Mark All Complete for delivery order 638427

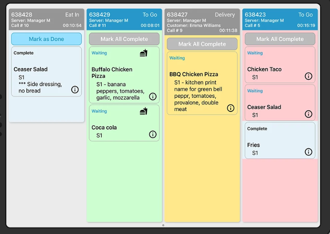coord(202,44)
